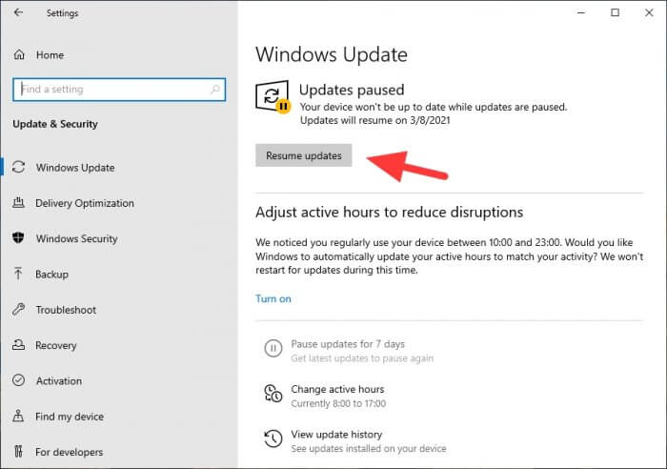Click the Troubleshoot wrench icon

[x=18, y=309]
